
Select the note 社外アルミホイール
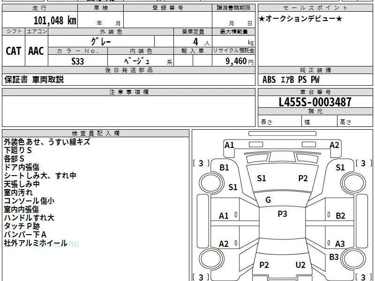[36, 243]
